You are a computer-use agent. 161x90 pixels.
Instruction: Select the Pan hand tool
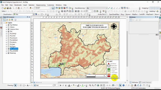(x=95, y=85)
